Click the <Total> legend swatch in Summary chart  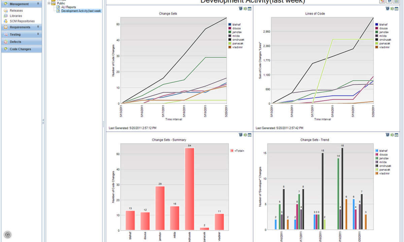click(232, 151)
